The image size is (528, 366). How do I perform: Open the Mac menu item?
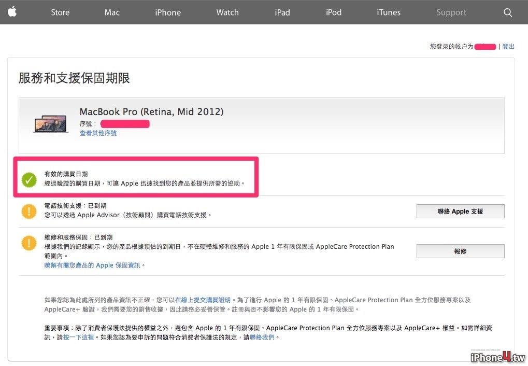pos(112,12)
